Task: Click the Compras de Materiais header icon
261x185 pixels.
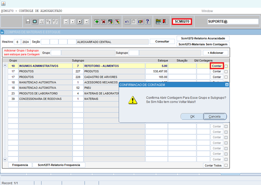Action: click(2, 32)
